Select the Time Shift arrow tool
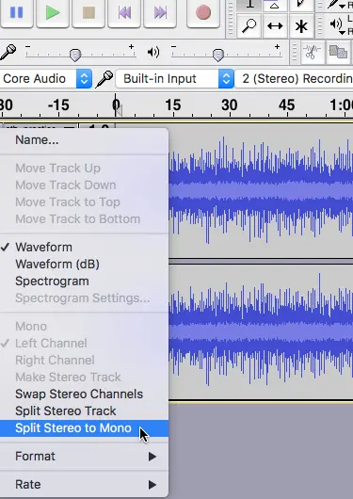 [275, 26]
